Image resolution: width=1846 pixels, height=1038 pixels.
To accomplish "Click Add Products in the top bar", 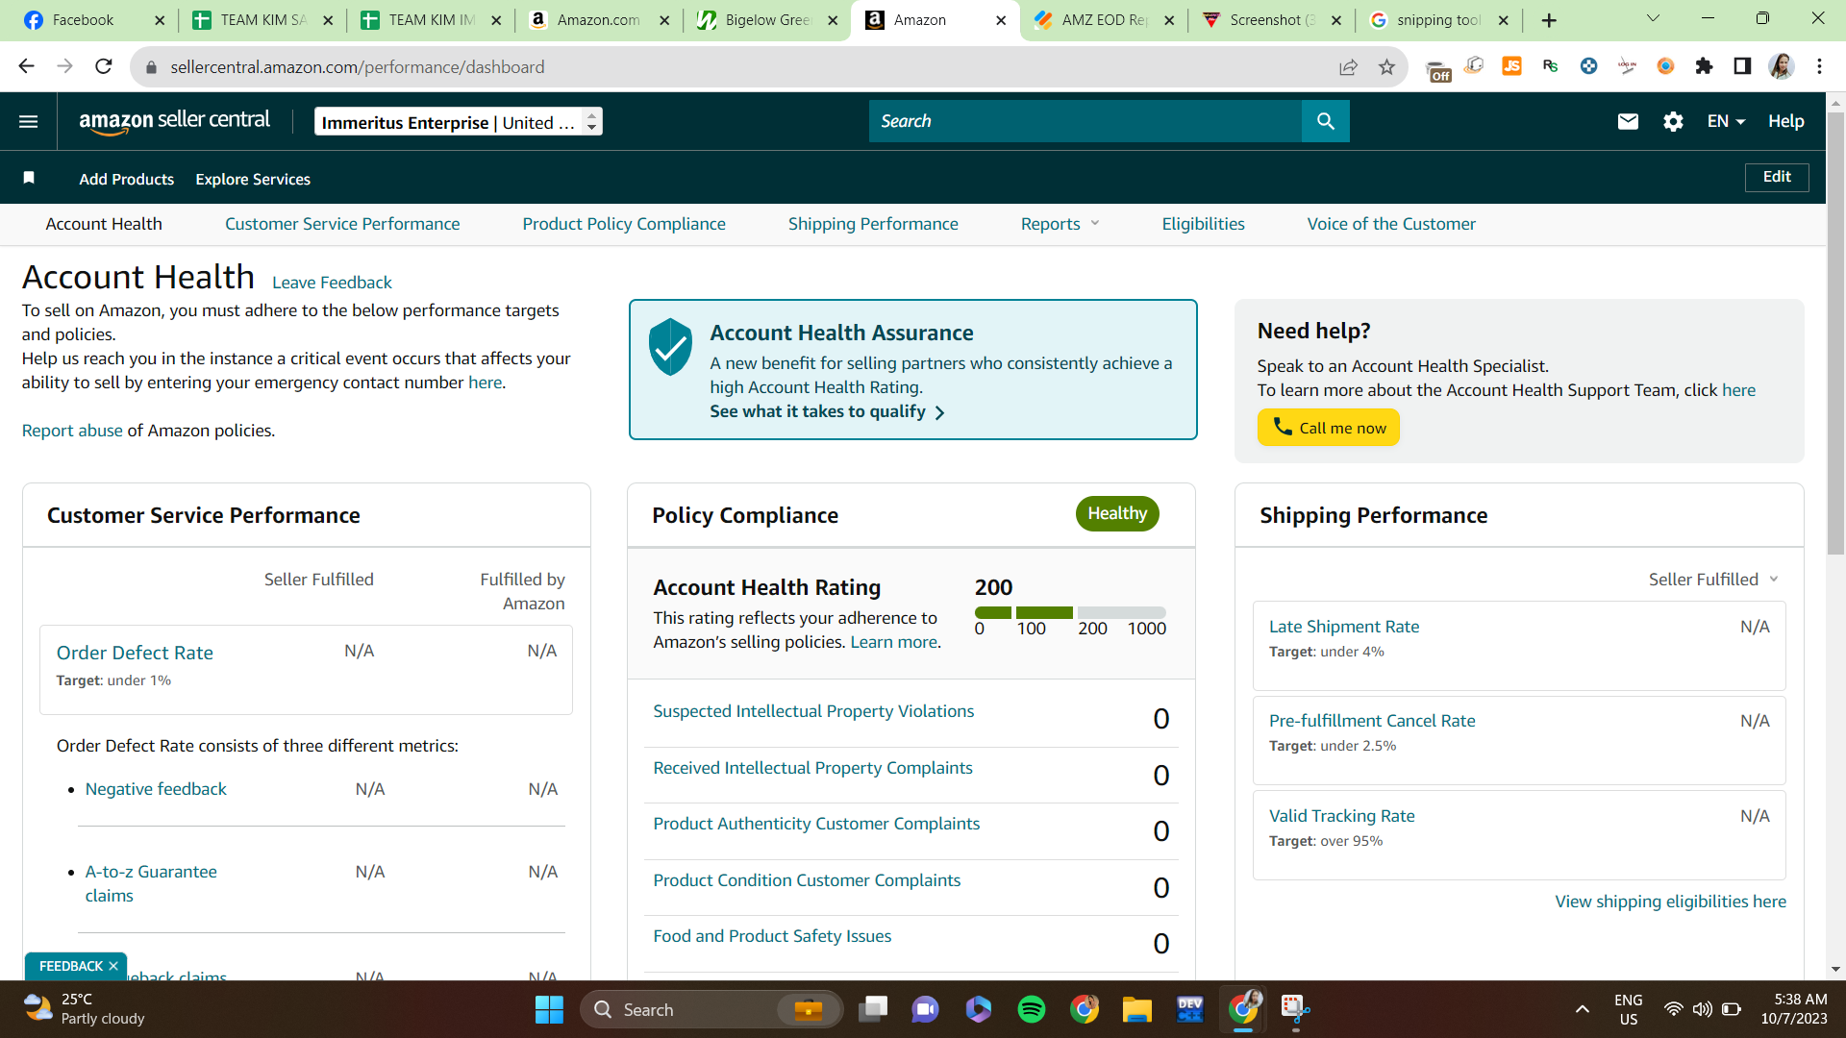I will (x=127, y=179).
